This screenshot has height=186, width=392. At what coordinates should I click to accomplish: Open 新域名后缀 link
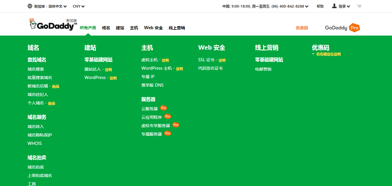(x=38, y=86)
